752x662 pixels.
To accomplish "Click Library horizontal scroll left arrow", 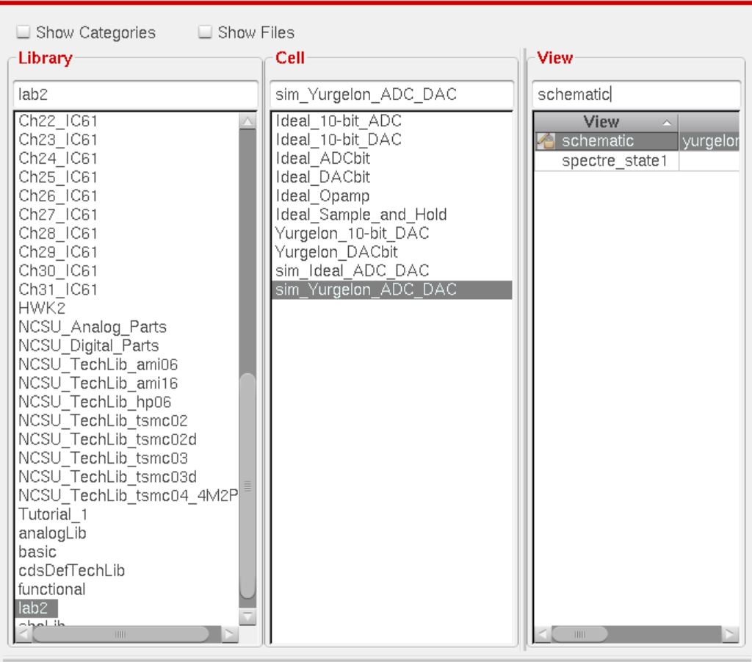I will [23, 633].
